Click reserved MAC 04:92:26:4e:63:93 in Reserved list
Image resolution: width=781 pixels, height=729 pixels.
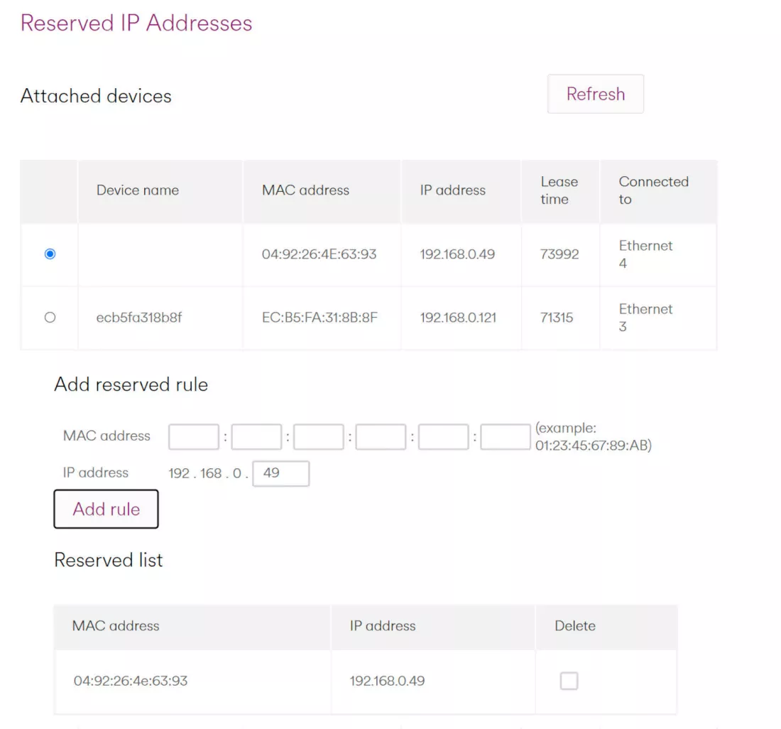131,681
